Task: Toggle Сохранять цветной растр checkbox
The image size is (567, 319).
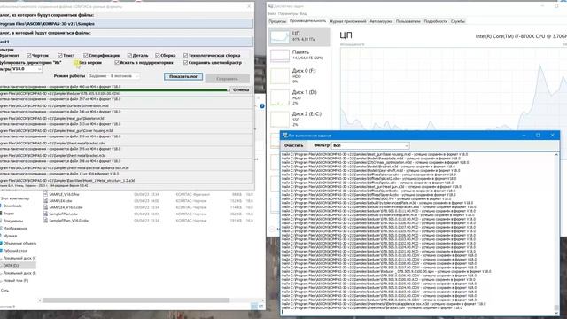Action: 185,63
